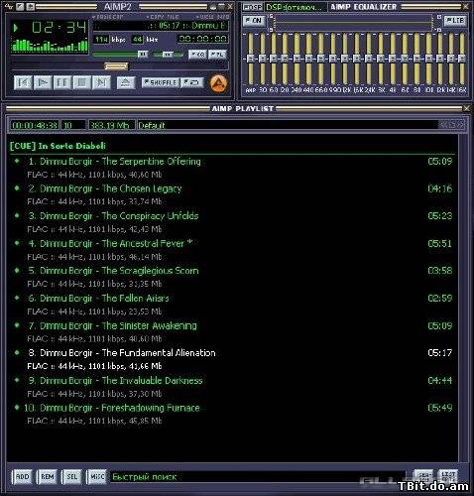
Task: Click the 02:59 duration of track 6
Action: pyautogui.click(x=440, y=299)
